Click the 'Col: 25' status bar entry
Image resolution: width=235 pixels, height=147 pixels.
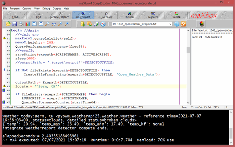click(x=202, y=107)
